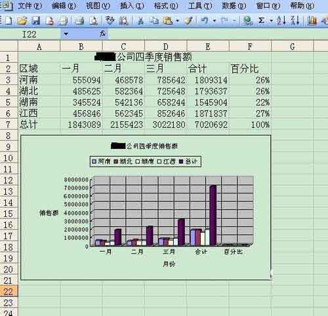
Task: Copy selection using Copy icon
Action: click(x=154, y=20)
